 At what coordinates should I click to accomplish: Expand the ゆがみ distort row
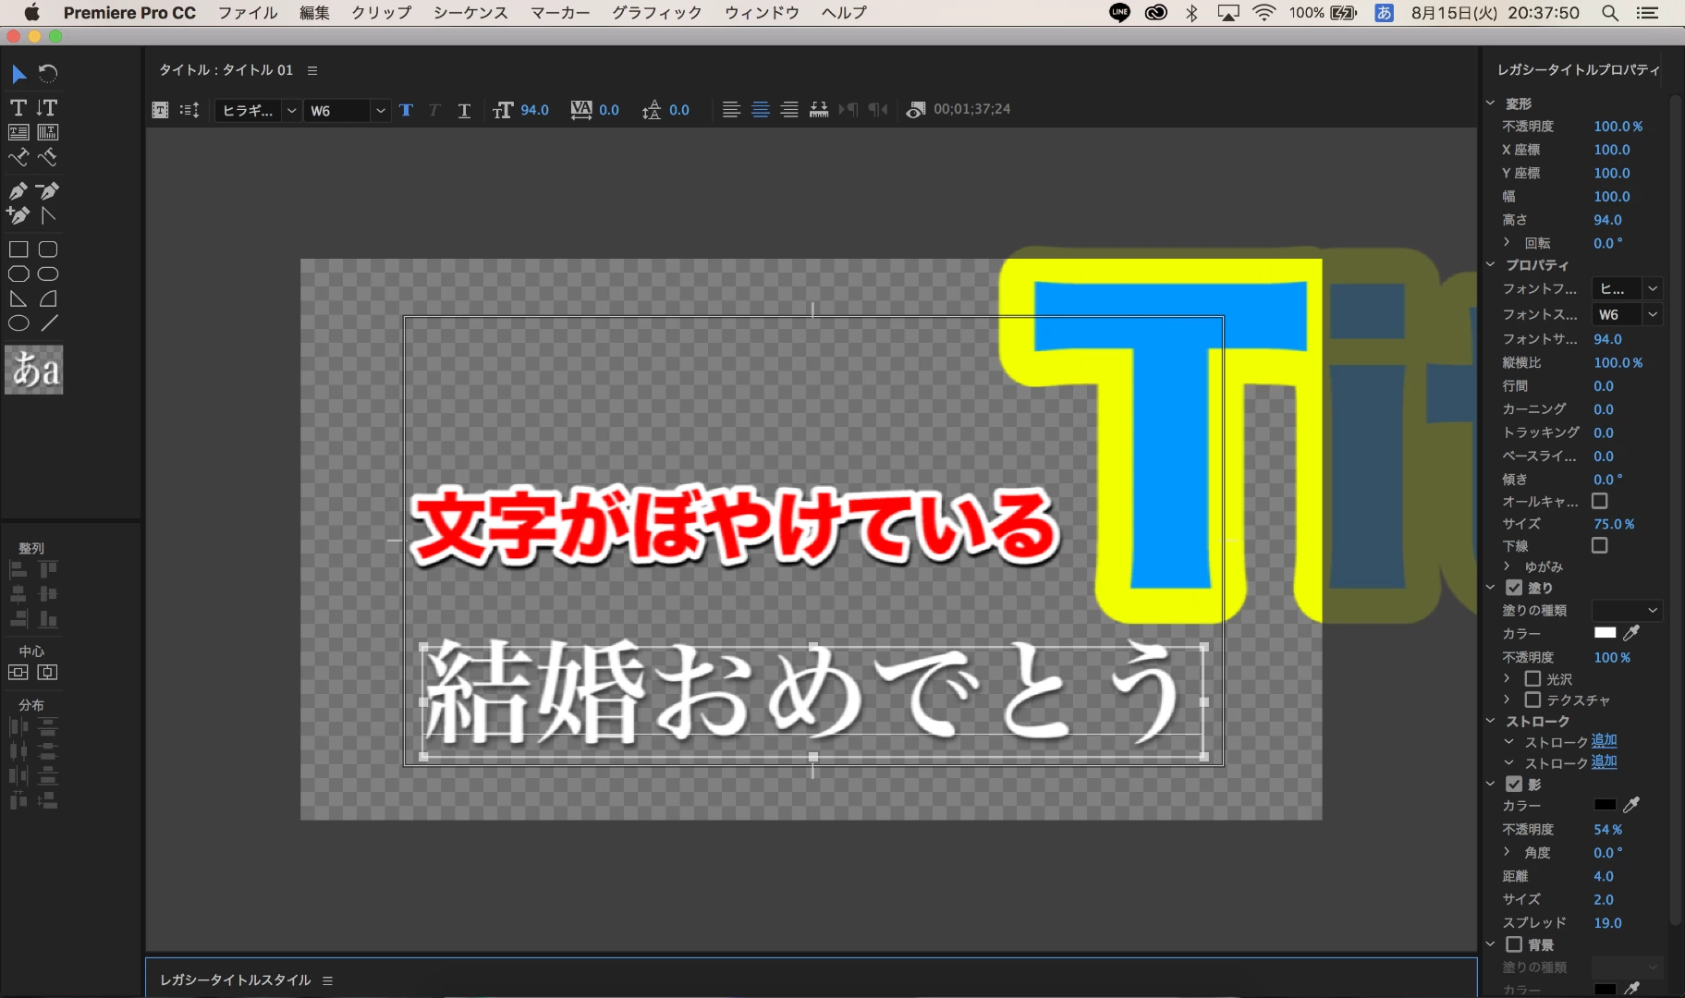click(1508, 566)
